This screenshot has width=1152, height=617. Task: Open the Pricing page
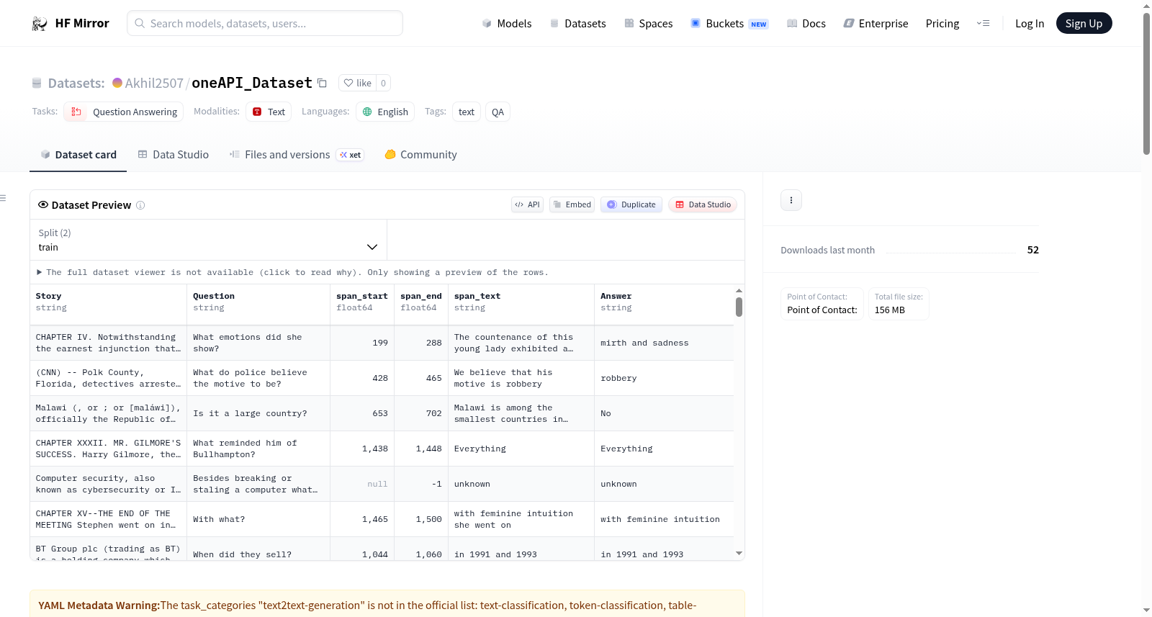point(942,24)
